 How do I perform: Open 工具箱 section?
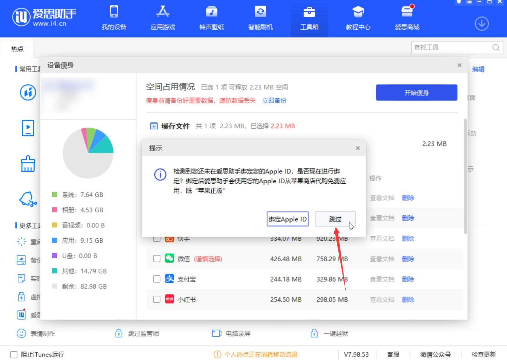pyautogui.click(x=309, y=19)
